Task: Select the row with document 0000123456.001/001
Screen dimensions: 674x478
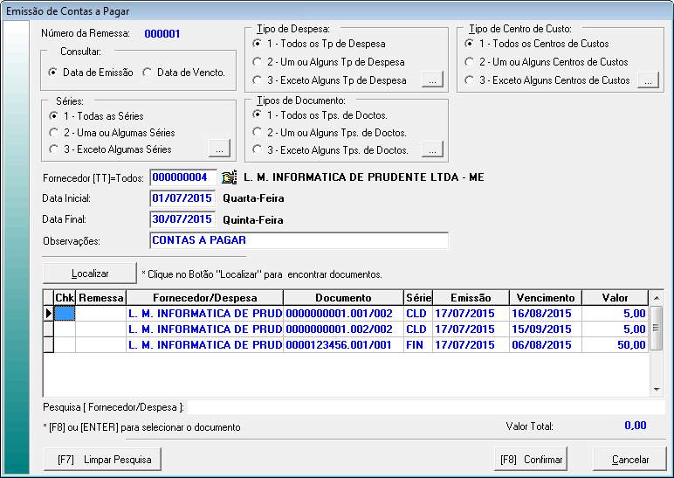Action: click(x=342, y=345)
